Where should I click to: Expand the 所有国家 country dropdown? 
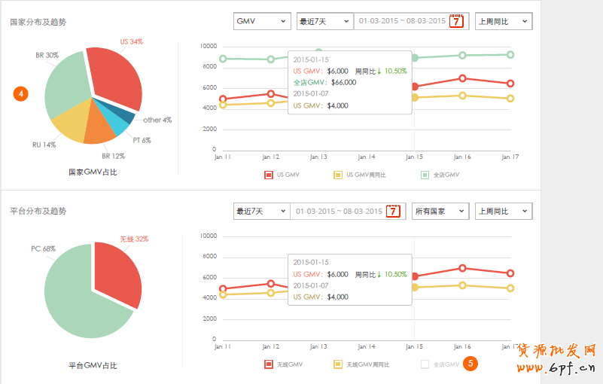[440, 212]
